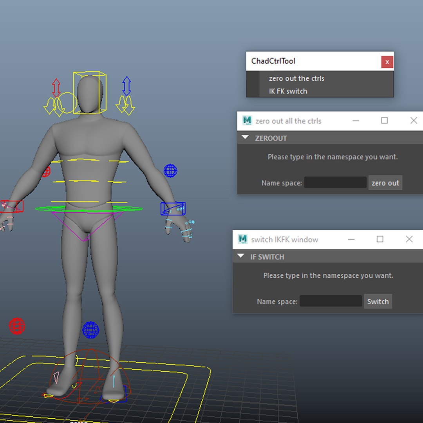
Task: Maximize the 'zero out all the ctrls' window
Action: [x=385, y=120]
